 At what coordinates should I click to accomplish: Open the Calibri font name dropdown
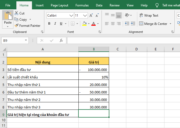71,16
